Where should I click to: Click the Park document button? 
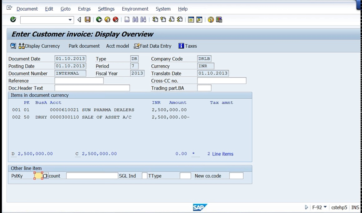tap(84, 46)
